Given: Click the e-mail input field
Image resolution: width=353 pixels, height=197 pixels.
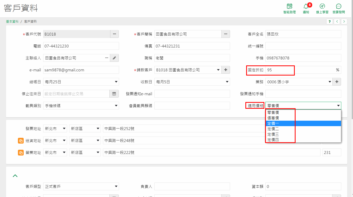Looking at the screenshot, I should click(81, 70).
